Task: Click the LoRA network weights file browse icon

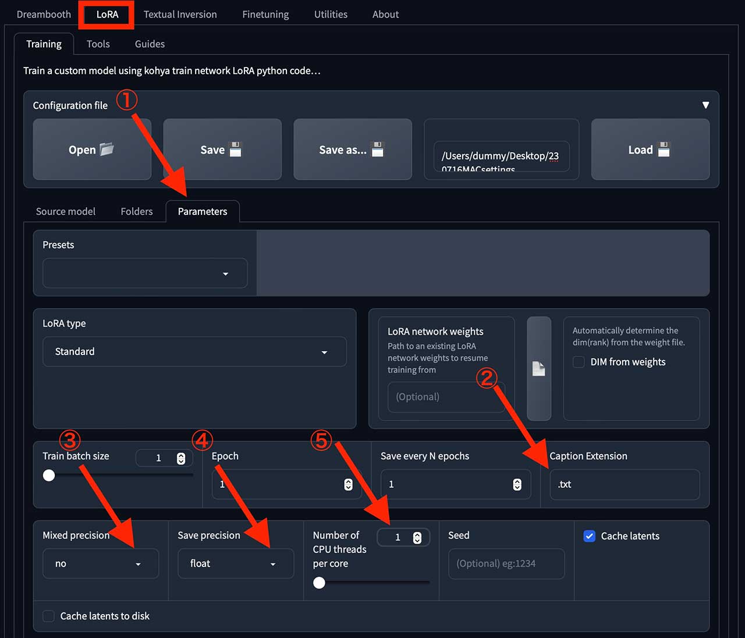Action: point(538,368)
